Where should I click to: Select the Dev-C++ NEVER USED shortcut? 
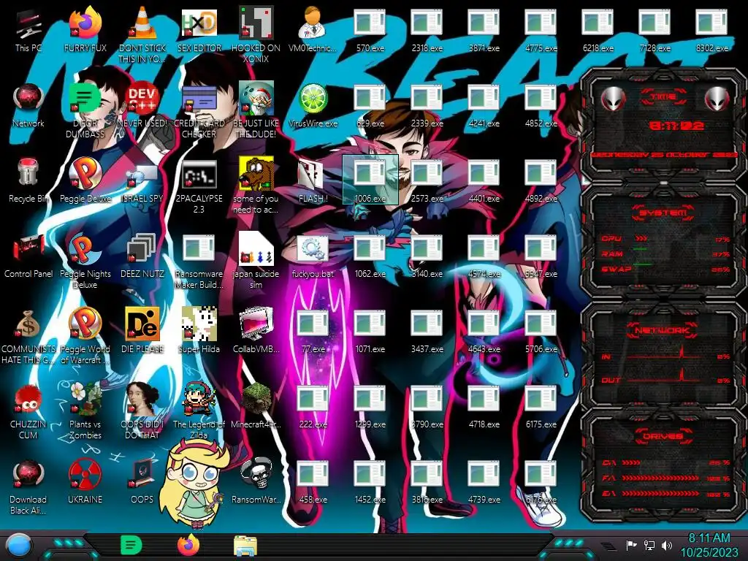coord(142,105)
